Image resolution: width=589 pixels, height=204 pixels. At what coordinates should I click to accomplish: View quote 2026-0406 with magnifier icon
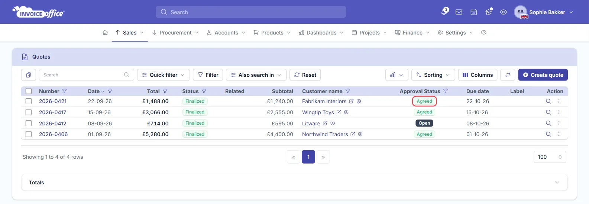[548, 134]
